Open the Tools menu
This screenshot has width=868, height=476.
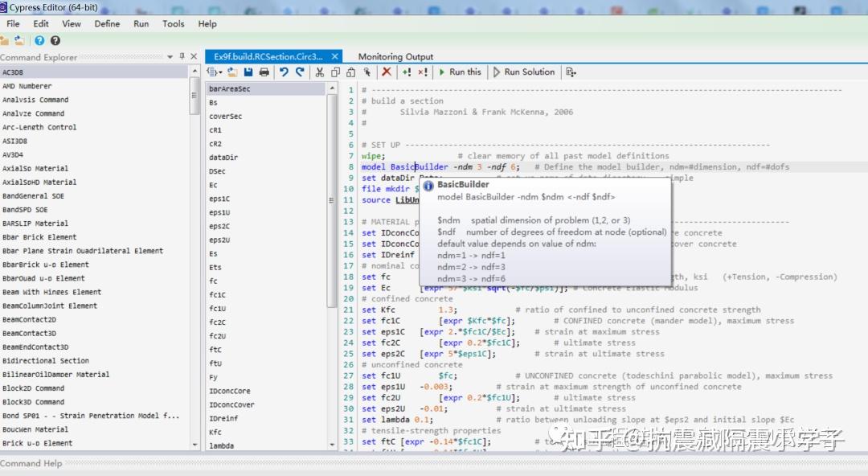point(173,23)
